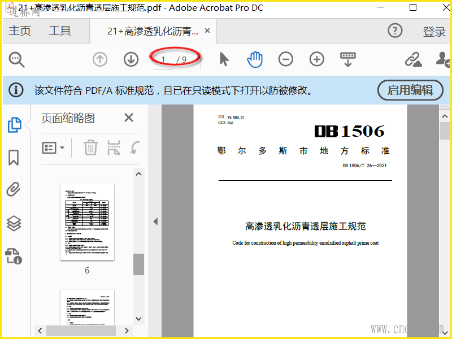Activate the hand pan tool
Image resolution: width=452 pixels, height=339 pixels.
click(255, 59)
